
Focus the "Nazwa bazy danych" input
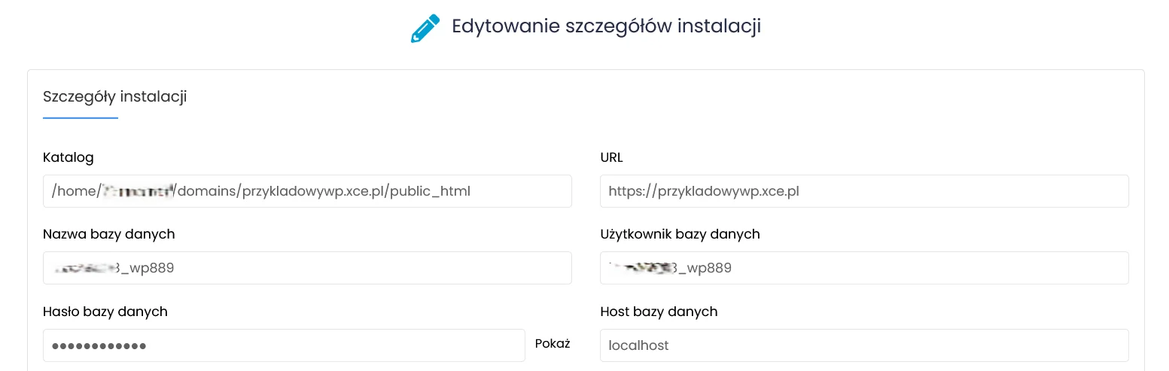coord(307,268)
